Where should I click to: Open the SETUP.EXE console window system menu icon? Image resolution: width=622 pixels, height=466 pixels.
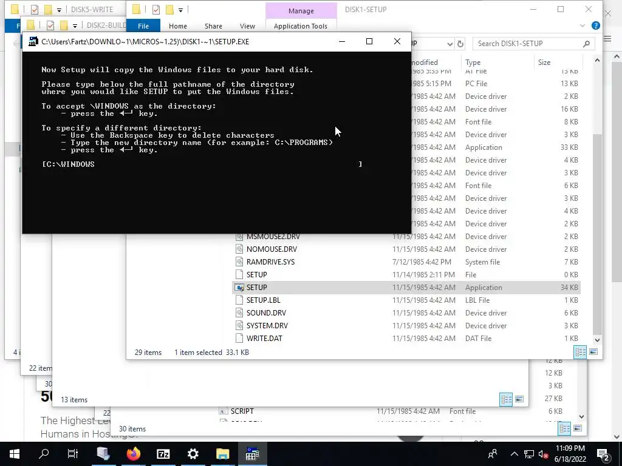coord(33,42)
